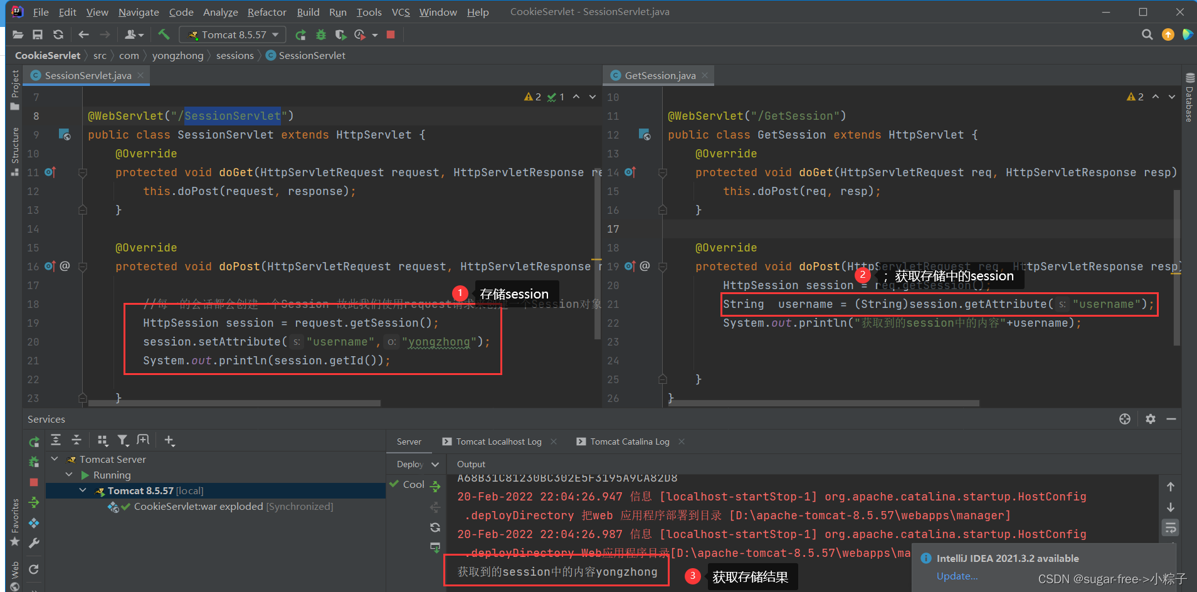Click the orange IDE update icon

(1168, 34)
